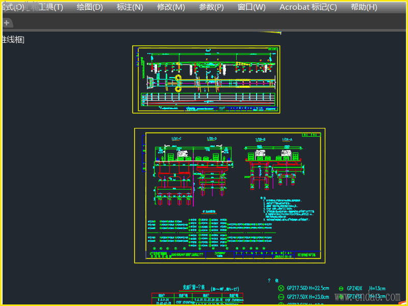Select the lower cross-section drawing sheet
This screenshot has height=306, width=408.
pos(229,195)
